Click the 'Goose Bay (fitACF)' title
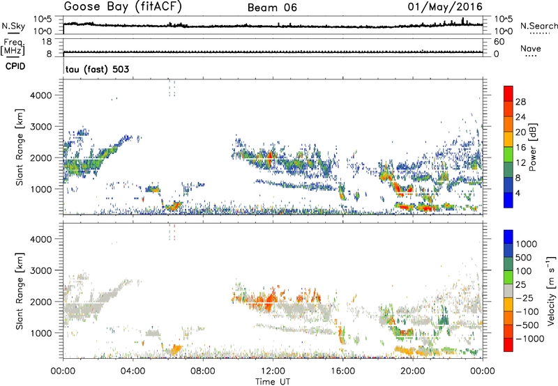This screenshot has width=558, height=386. [123, 7]
